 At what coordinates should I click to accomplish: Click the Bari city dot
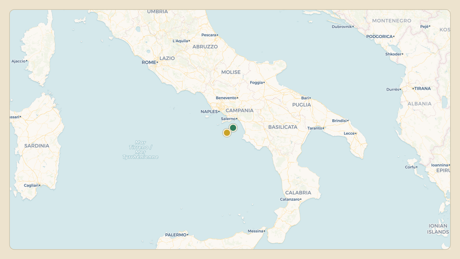click(x=310, y=98)
